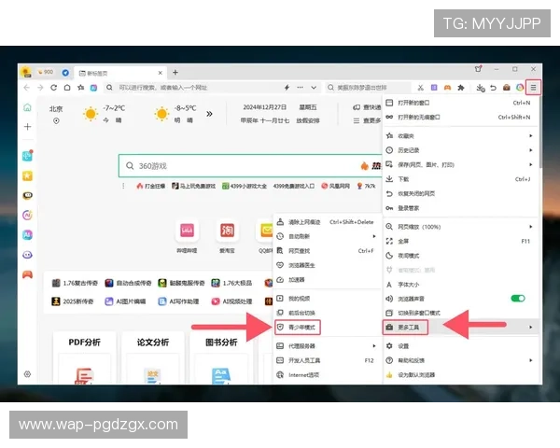Select 青少年模式 in the submenu
Screen dimensions: 560x448
pos(327,328)
